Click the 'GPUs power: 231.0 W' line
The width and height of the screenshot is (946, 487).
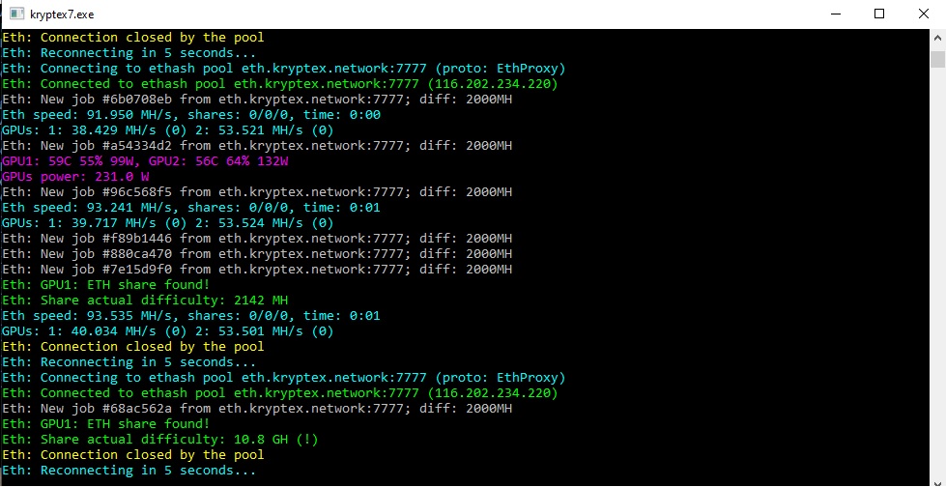click(75, 177)
